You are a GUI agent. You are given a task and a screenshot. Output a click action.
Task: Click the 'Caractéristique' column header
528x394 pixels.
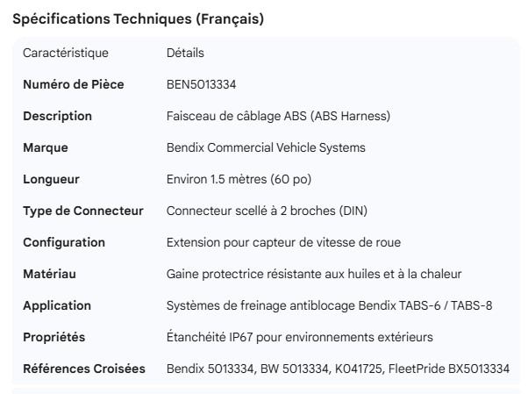pos(66,53)
